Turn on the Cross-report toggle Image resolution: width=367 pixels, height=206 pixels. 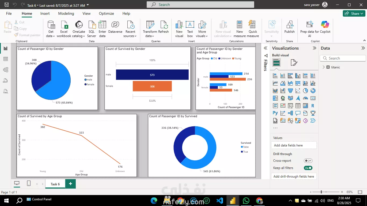pos(308,161)
